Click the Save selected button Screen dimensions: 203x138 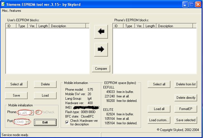click(x=186, y=120)
